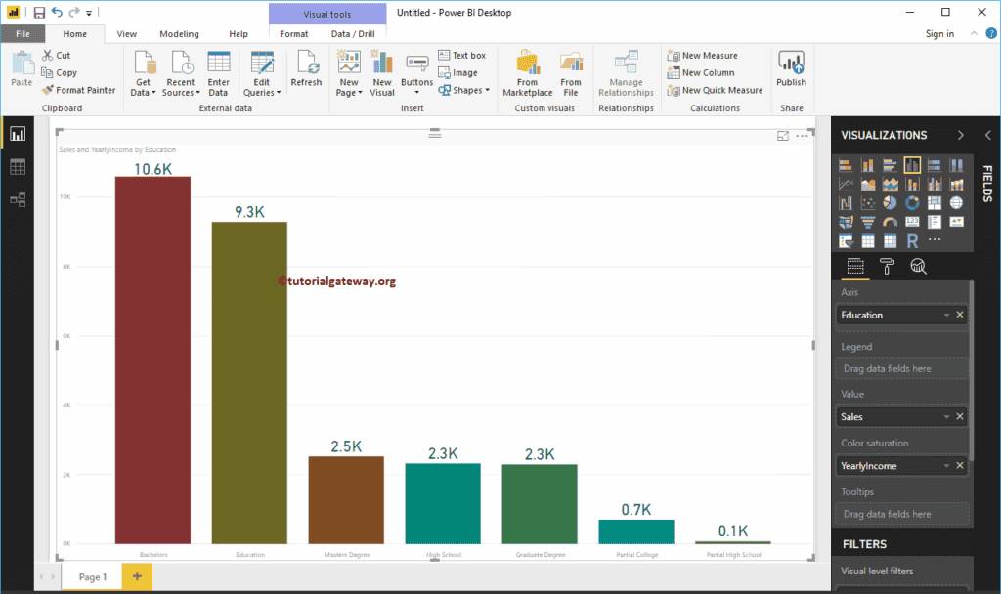Screen dimensions: 1001x594
Task: Click the New Measure button
Action: (702, 56)
